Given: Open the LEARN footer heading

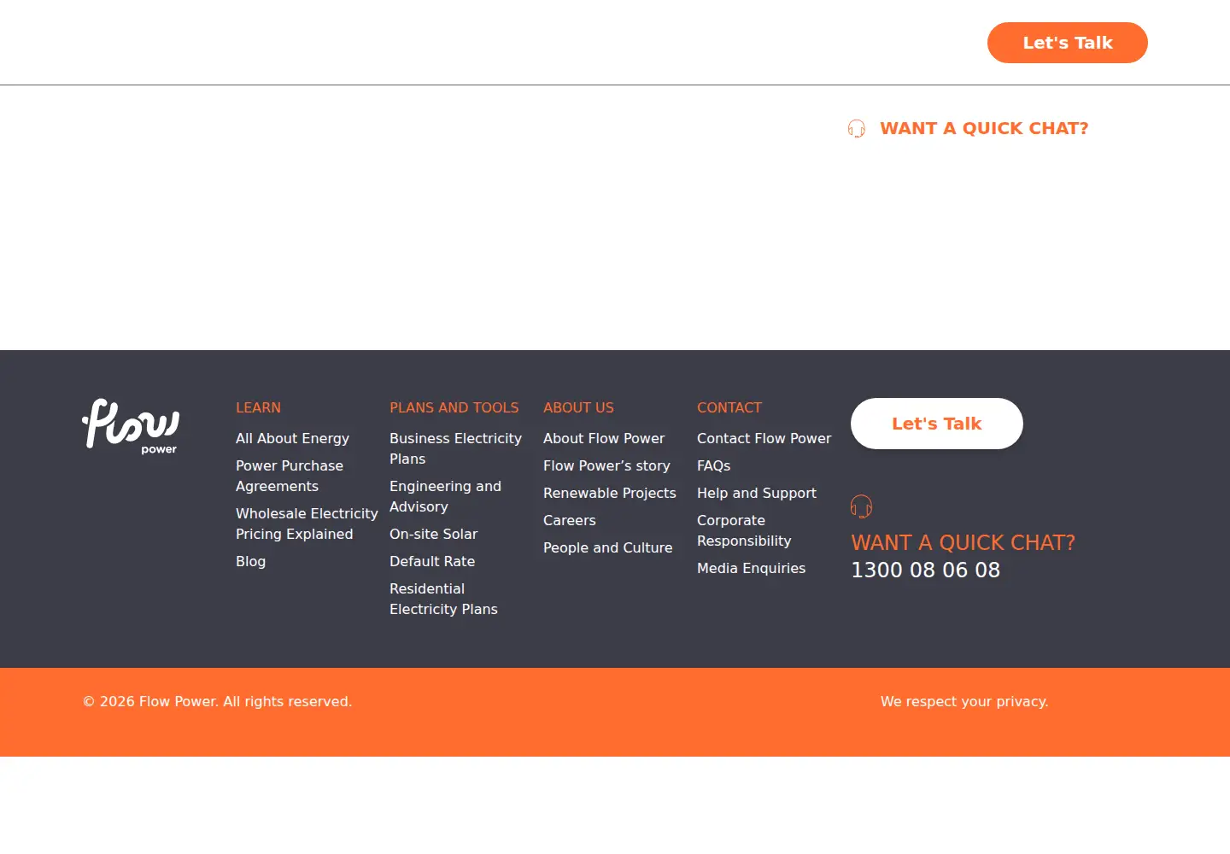Looking at the screenshot, I should click(258, 408).
